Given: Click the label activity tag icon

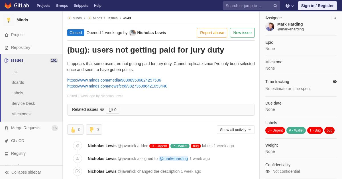Looking at the screenshot, I should pos(78,146).
